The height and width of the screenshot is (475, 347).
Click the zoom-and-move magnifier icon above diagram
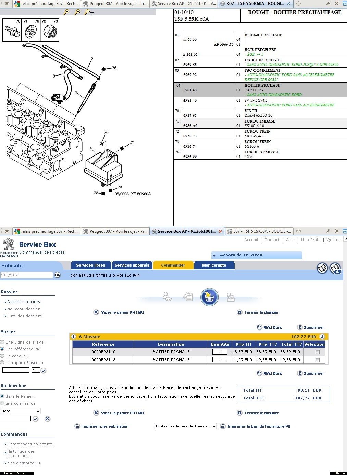tap(89, 12)
